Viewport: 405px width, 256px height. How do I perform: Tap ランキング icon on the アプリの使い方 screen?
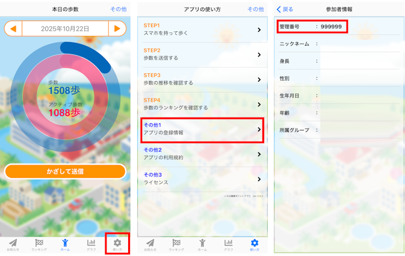[x=176, y=244]
